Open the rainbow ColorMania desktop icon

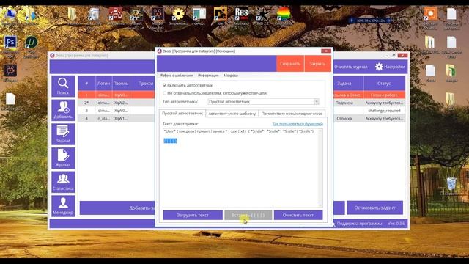(x=283, y=14)
